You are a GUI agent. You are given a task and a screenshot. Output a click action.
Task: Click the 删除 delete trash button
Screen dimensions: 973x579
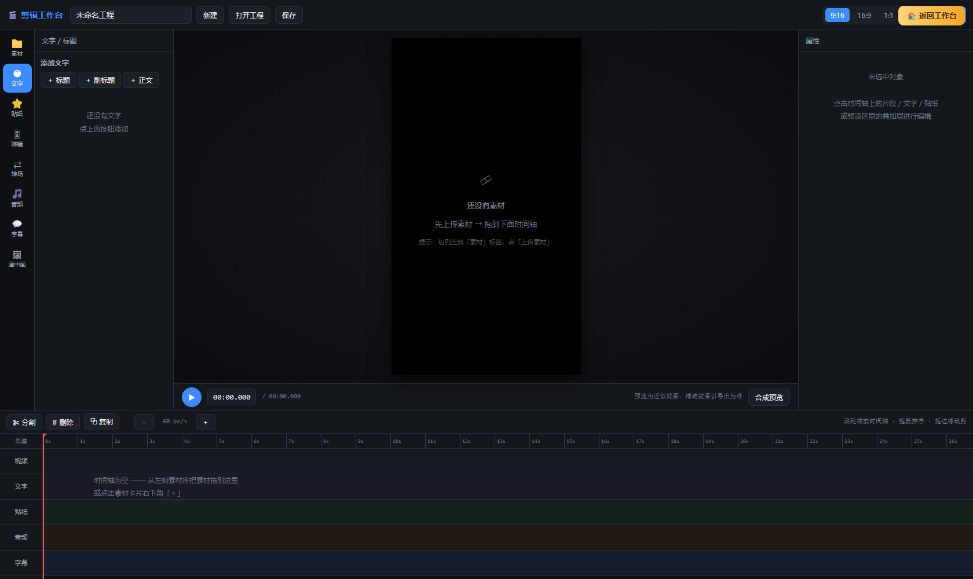coord(63,422)
